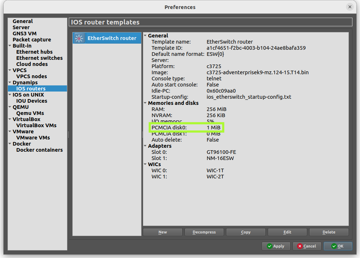Screen dimensions: 360x258
Task: Click the WIC 0 value WIC-1T
Action: pyautogui.click(x=215, y=170)
